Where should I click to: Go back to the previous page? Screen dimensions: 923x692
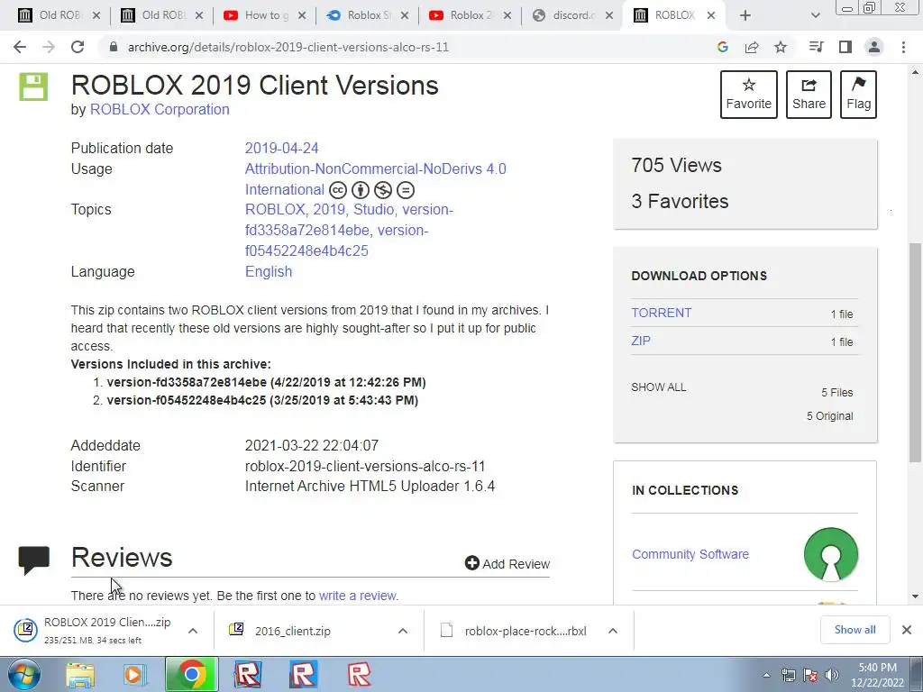point(20,47)
